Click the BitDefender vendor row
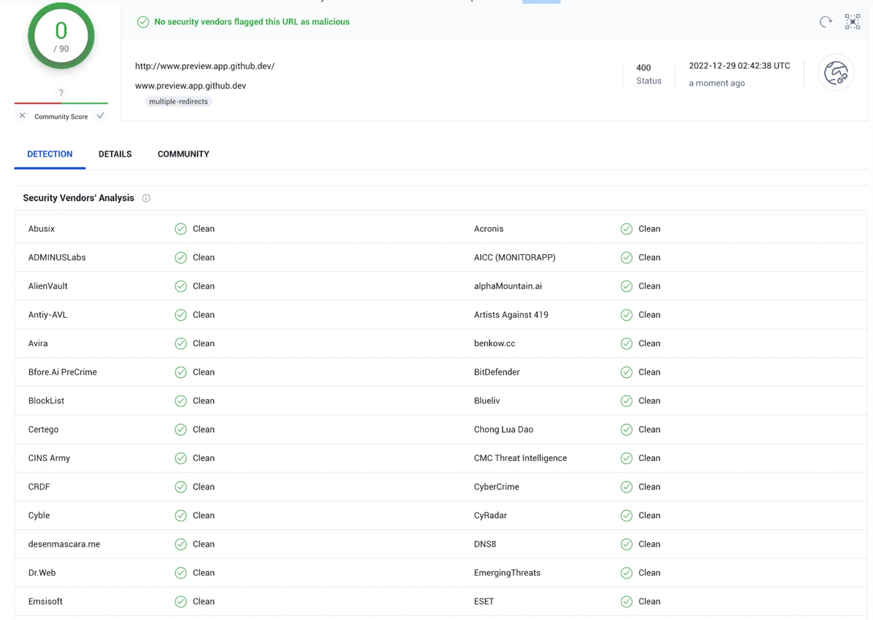 497,372
